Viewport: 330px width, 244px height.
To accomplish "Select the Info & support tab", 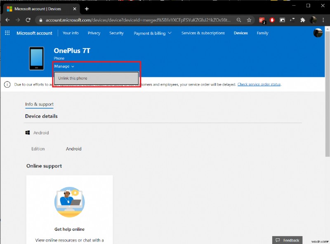I will click(x=39, y=105).
